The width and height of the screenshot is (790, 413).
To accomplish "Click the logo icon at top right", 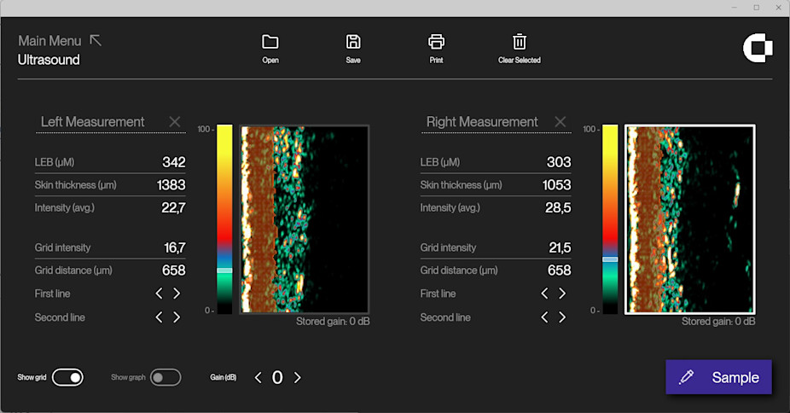I will pos(757,49).
